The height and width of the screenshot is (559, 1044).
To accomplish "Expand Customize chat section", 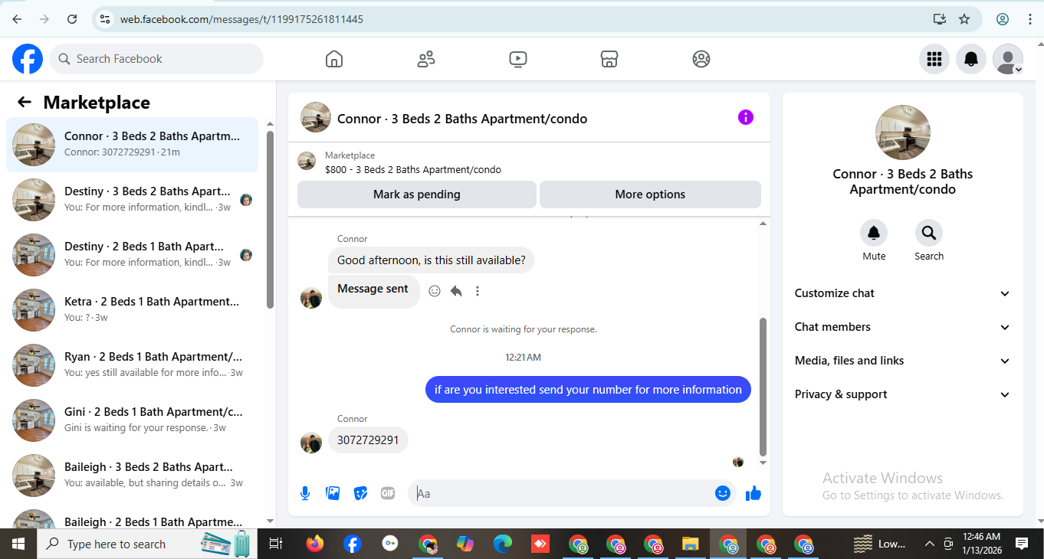I will tap(903, 293).
